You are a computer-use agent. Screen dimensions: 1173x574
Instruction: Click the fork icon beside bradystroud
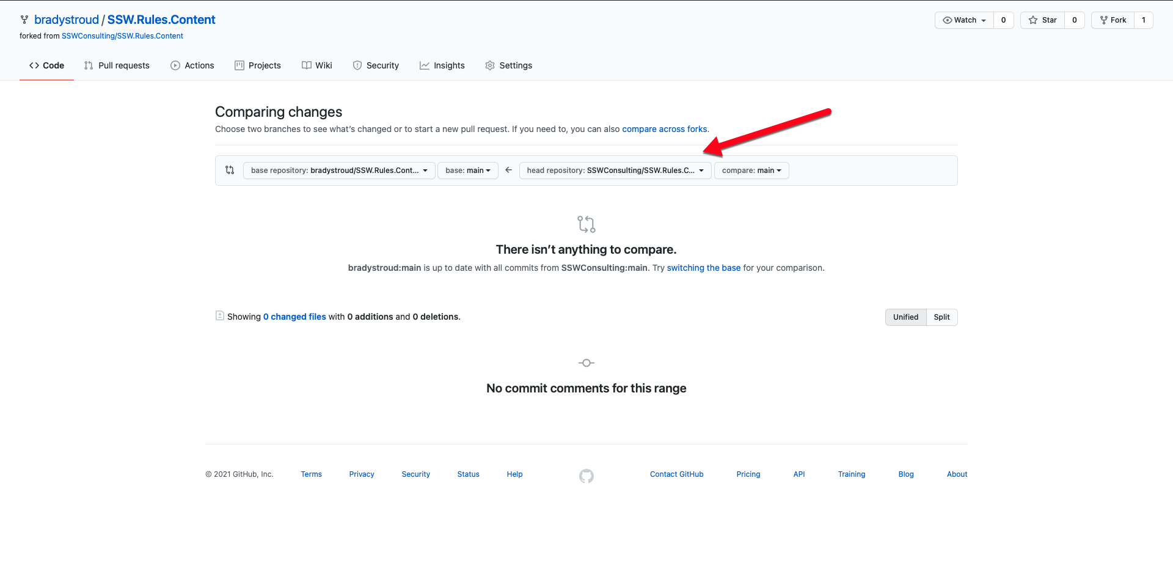pos(24,20)
